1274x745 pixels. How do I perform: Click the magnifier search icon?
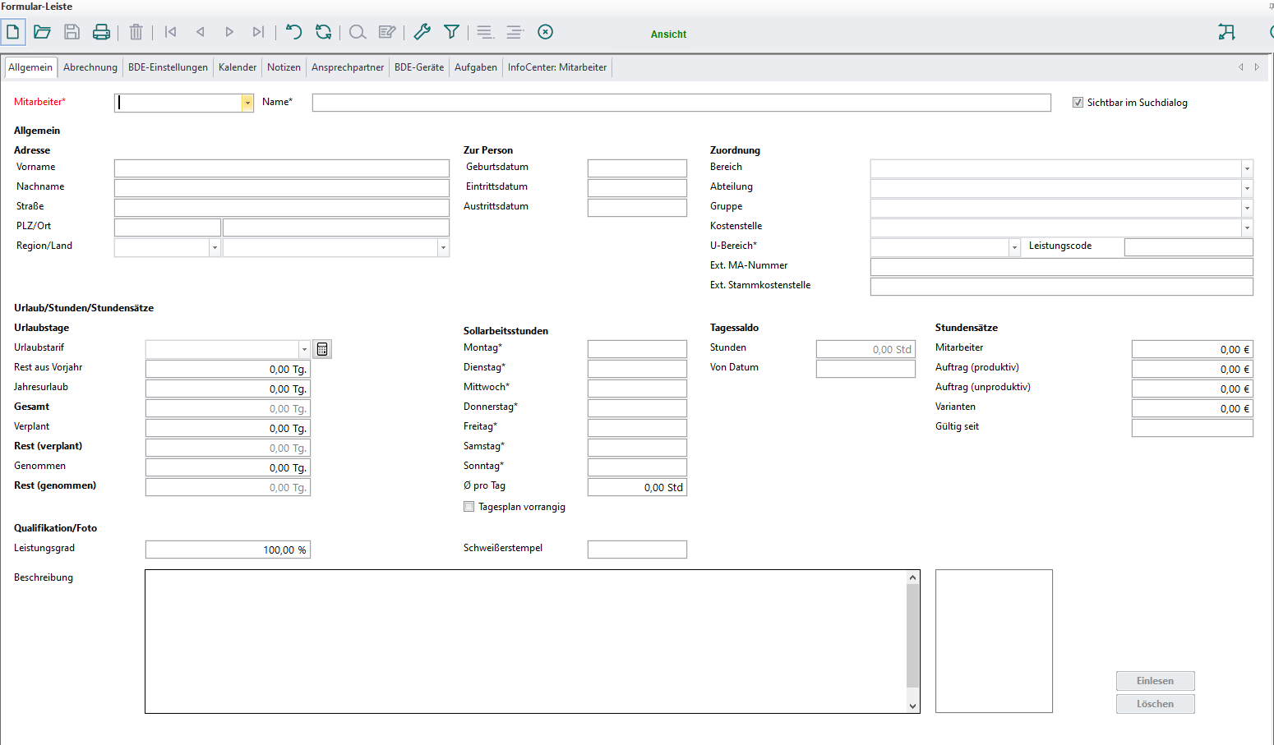[358, 32]
